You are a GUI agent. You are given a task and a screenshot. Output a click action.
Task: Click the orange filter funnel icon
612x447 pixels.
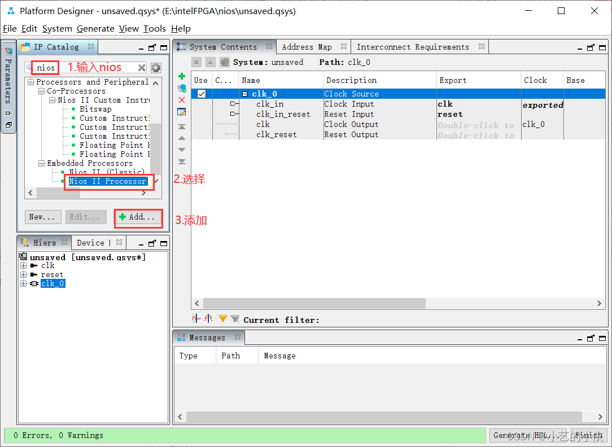point(223,319)
